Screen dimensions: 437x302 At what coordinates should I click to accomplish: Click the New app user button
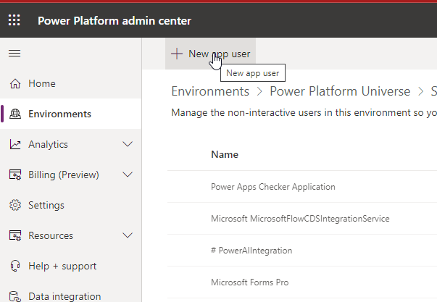click(x=210, y=54)
